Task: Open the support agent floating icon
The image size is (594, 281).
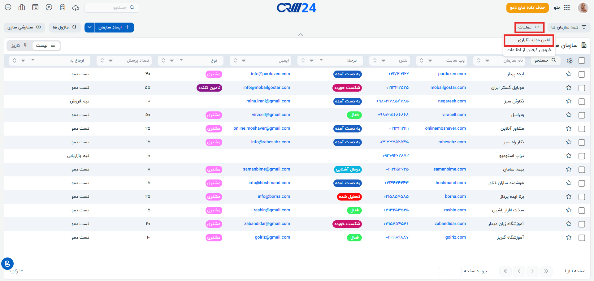Action: [x=7, y=264]
